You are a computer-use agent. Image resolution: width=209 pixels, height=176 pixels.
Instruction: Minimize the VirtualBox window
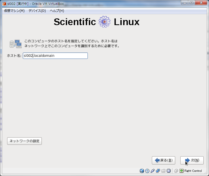point(185,3)
